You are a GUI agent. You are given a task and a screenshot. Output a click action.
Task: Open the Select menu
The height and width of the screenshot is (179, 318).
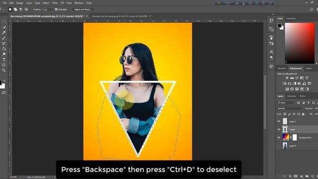(46, 3)
